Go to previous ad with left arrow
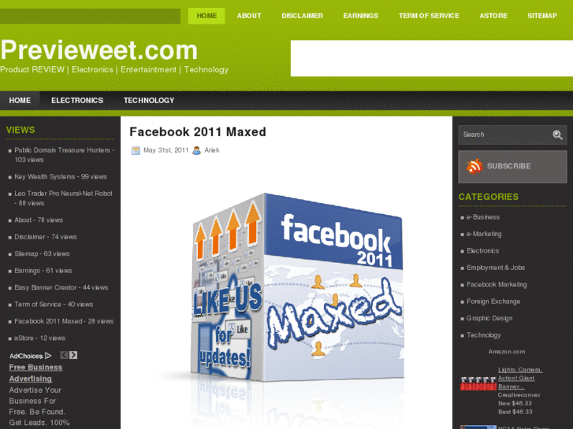Viewport: 573px width, 429px height. 64,355
